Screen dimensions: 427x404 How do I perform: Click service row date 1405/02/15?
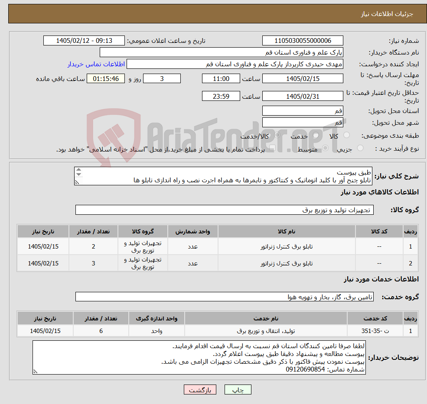click(x=45, y=331)
